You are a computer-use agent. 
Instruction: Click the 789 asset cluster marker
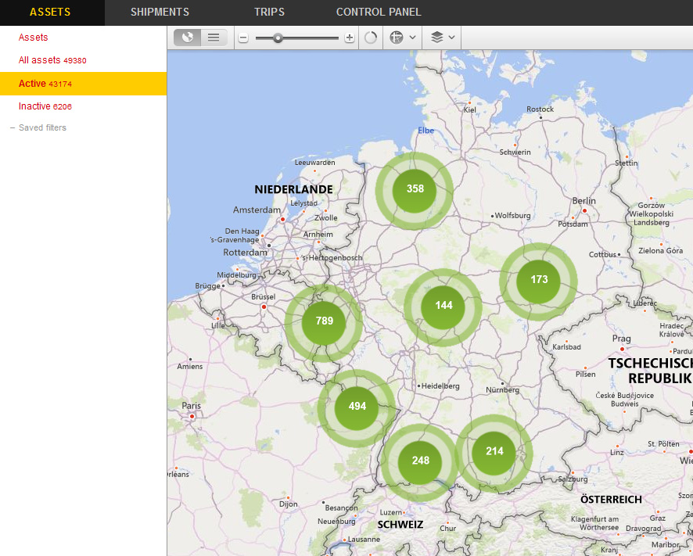coord(324,321)
